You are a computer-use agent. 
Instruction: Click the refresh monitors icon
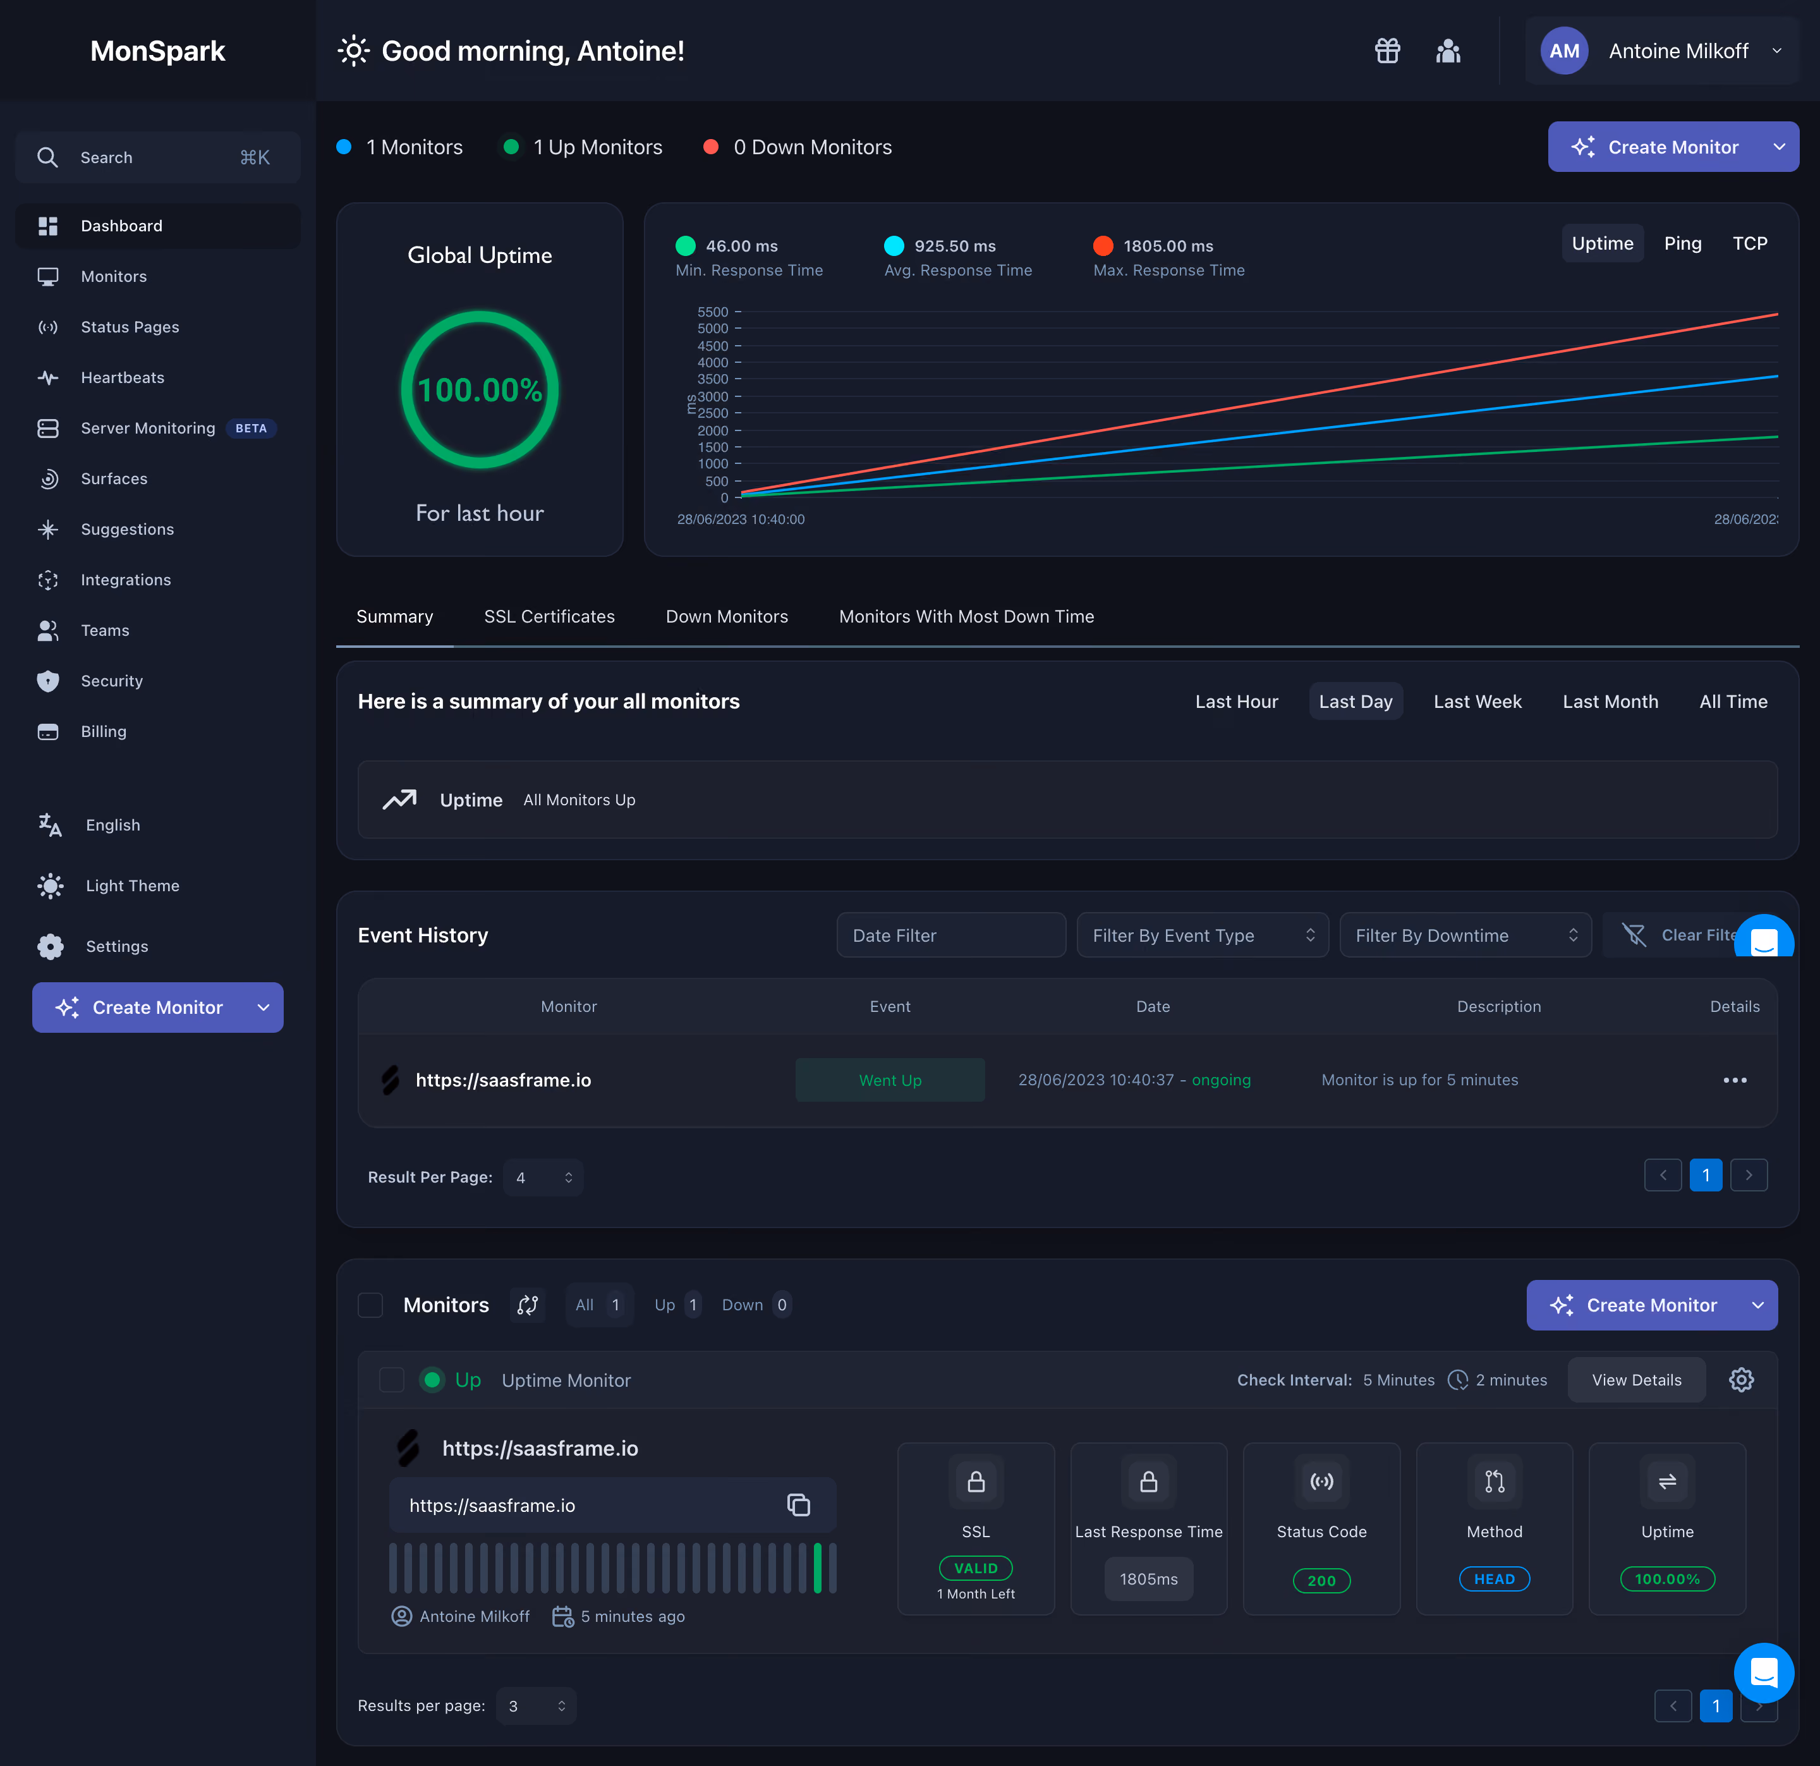click(x=528, y=1305)
